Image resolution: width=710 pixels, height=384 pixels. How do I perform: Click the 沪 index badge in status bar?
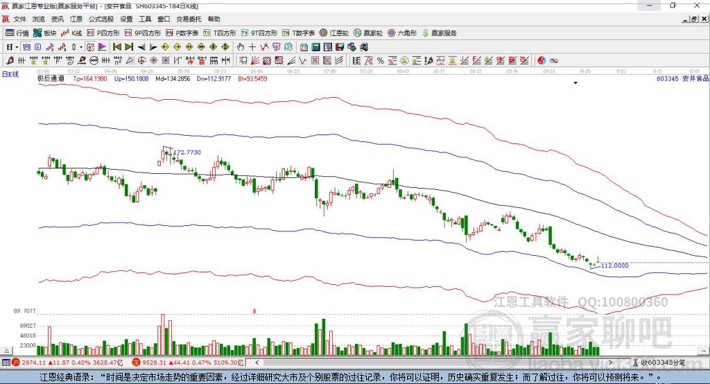pyautogui.click(x=15, y=363)
